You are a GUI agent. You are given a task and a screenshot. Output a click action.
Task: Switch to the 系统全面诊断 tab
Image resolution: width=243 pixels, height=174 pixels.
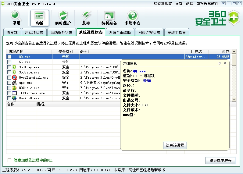pos(120,32)
